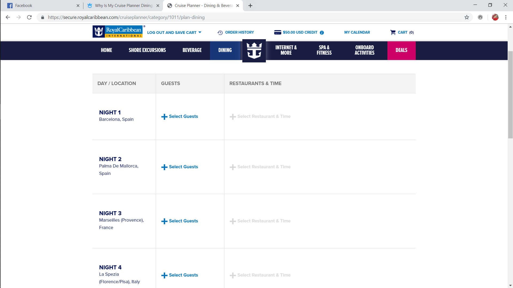
Task: Click the crown anchor emblem in navigation bar
Action: click(x=254, y=51)
